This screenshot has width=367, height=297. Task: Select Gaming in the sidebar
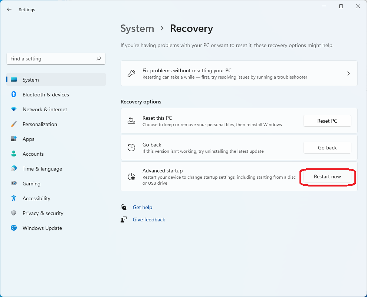pos(56,183)
